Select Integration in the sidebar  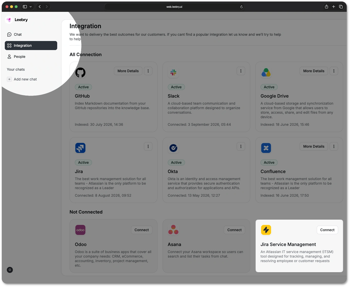tap(31, 46)
